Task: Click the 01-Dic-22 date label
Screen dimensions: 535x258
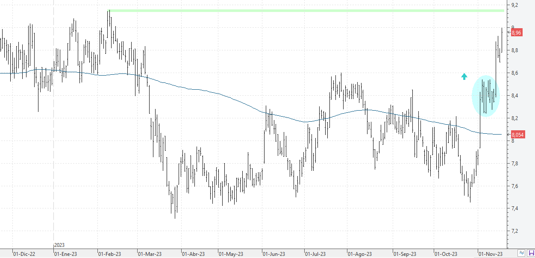Action: [x=24, y=254]
